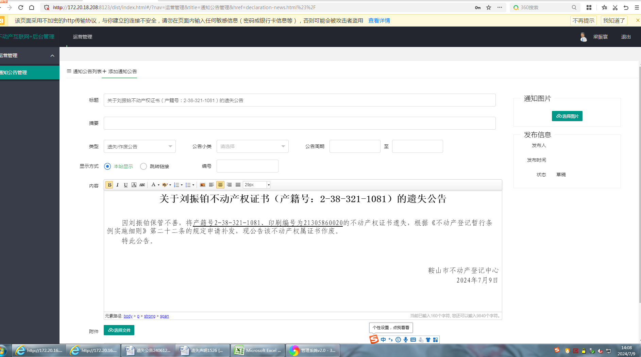Click the 我知道了 button

pyautogui.click(x=614, y=20)
